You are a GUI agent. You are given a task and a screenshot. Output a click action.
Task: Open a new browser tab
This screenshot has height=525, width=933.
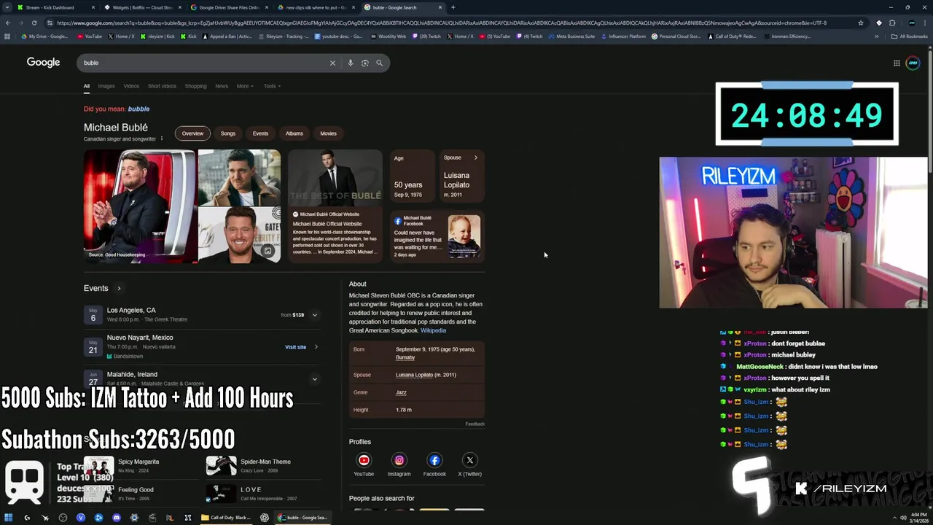453,7
